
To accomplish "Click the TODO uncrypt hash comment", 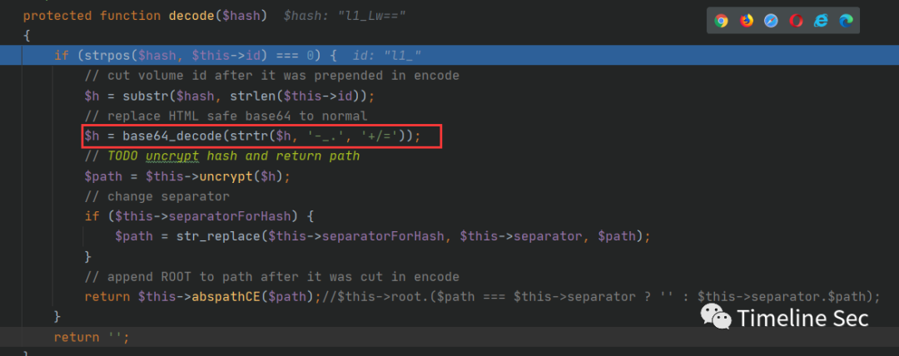I will pos(234,156).
